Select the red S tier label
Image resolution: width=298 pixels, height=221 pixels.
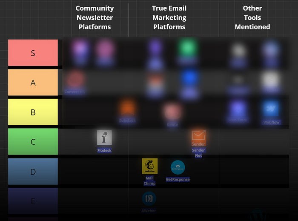coord(33,53)
